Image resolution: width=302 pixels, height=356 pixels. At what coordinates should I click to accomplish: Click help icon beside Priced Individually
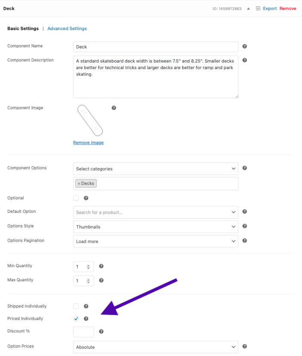tap(86, 319)
